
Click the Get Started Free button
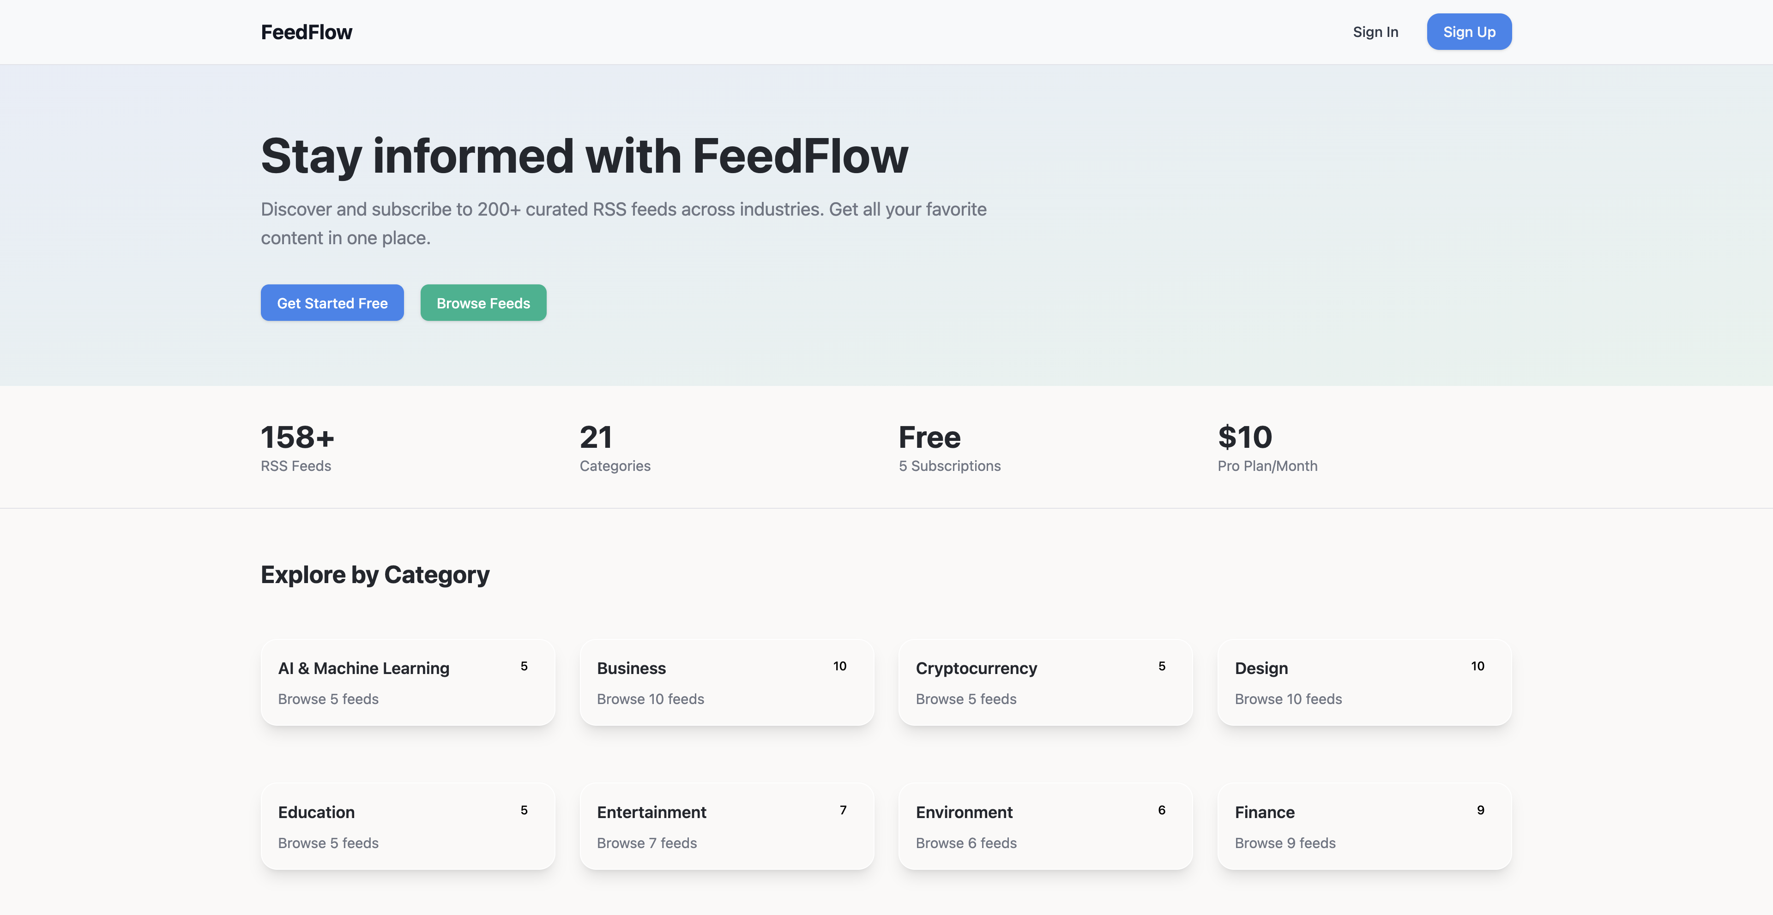332,303
